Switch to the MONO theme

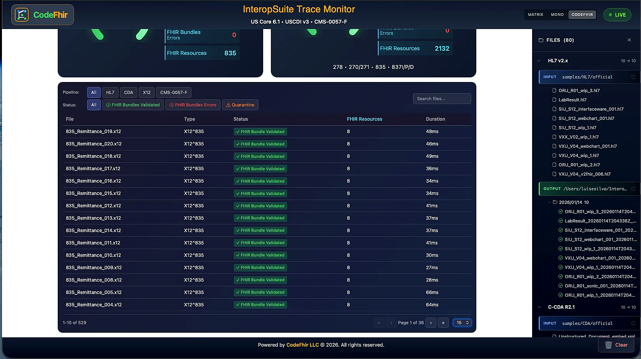pos(557,14)
